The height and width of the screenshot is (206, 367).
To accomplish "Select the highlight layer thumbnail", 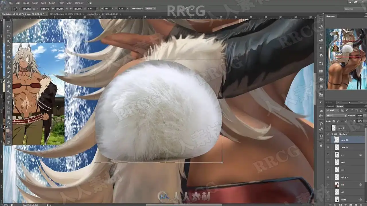I will click(337, 177).
